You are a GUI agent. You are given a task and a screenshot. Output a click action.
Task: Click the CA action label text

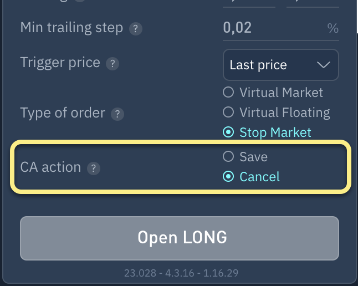(x=50, y=167)
